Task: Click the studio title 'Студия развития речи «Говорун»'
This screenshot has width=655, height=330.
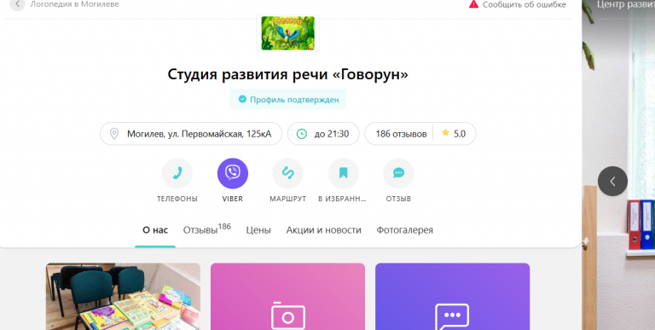Action: (287, 74)
